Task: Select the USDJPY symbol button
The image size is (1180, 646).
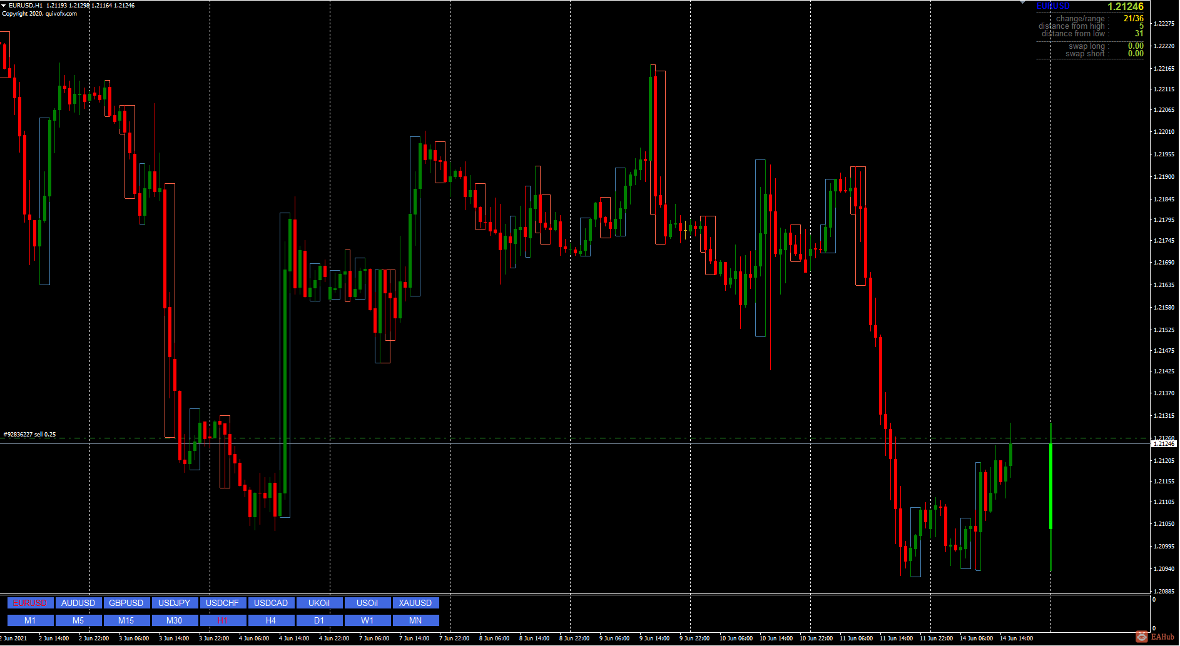Action: 175,602
